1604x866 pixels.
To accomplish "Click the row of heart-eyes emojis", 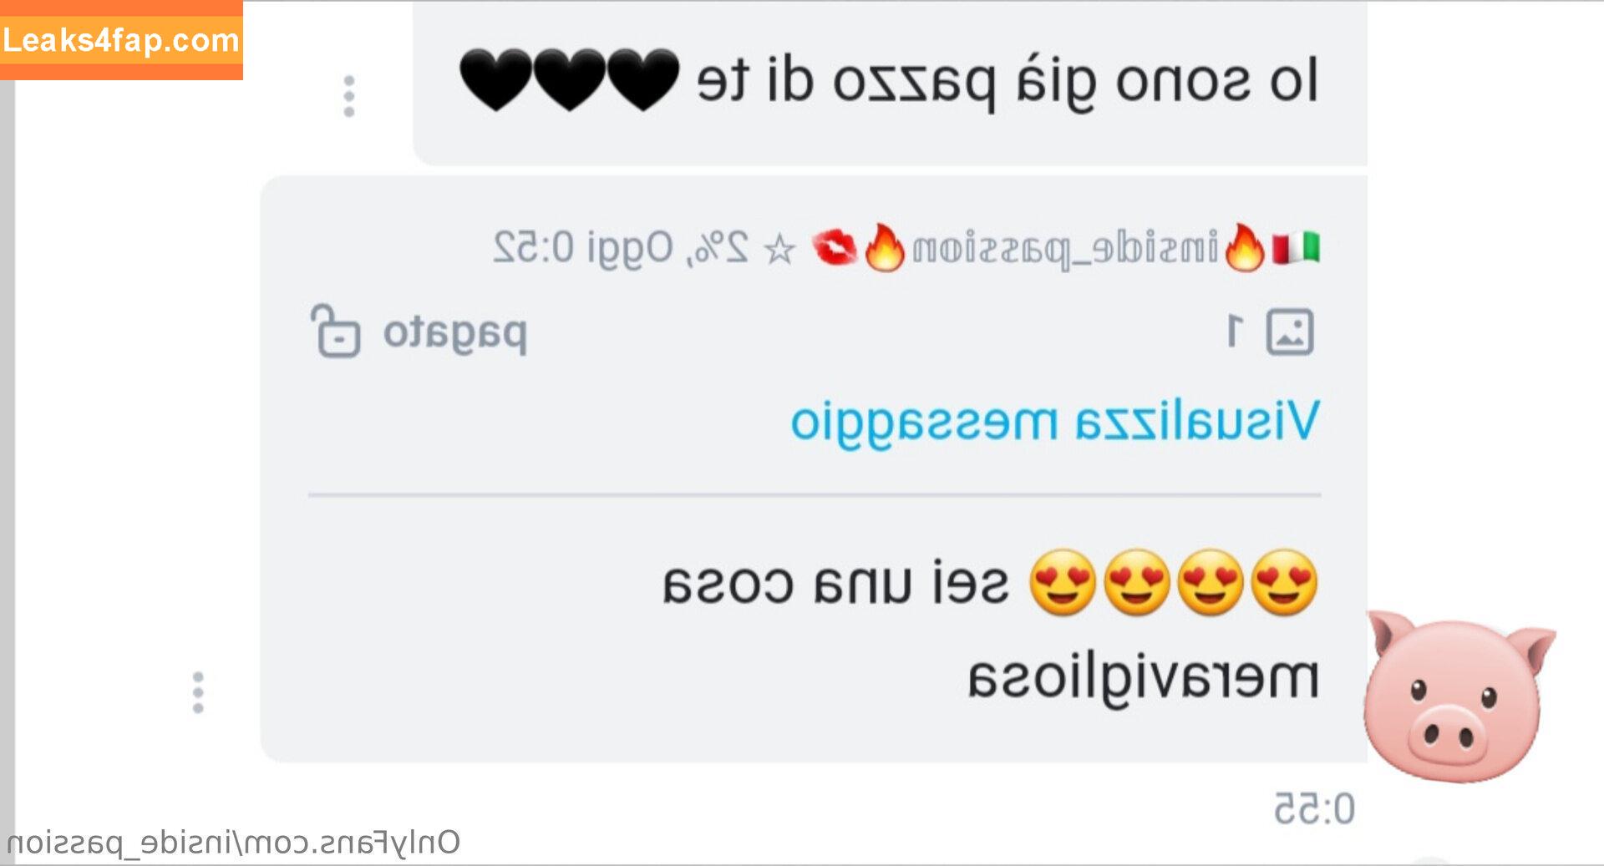I will 1174,582.
